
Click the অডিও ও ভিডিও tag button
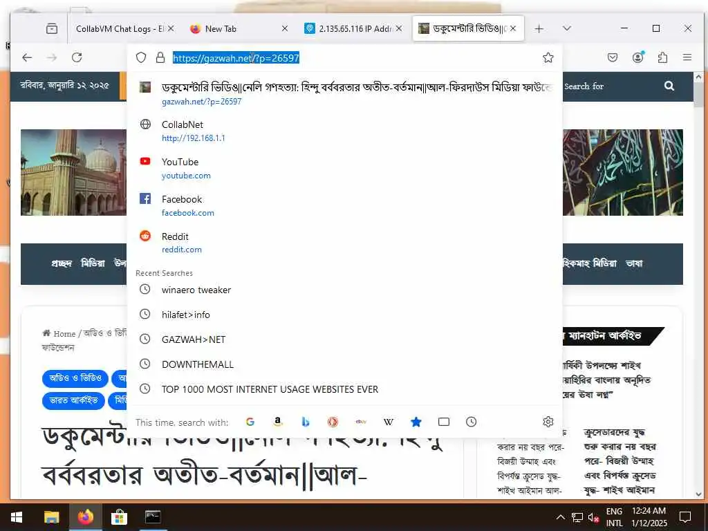75,378
